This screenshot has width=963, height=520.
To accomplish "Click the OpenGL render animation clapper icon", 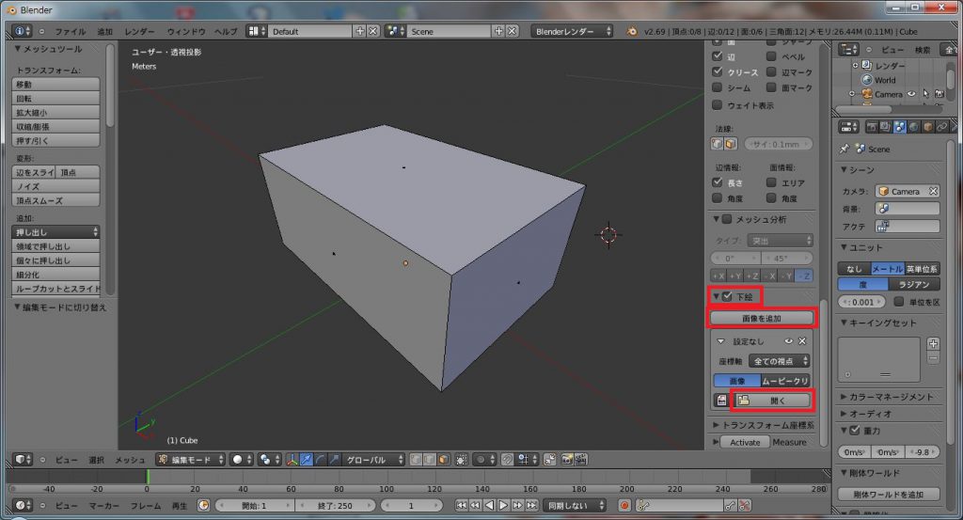I will coord(580,459).
